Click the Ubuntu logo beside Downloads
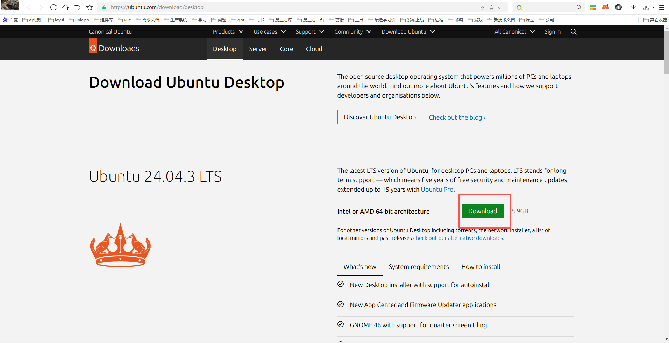The width and height of the screenshot is (669, 343). [x=93, y=45]
